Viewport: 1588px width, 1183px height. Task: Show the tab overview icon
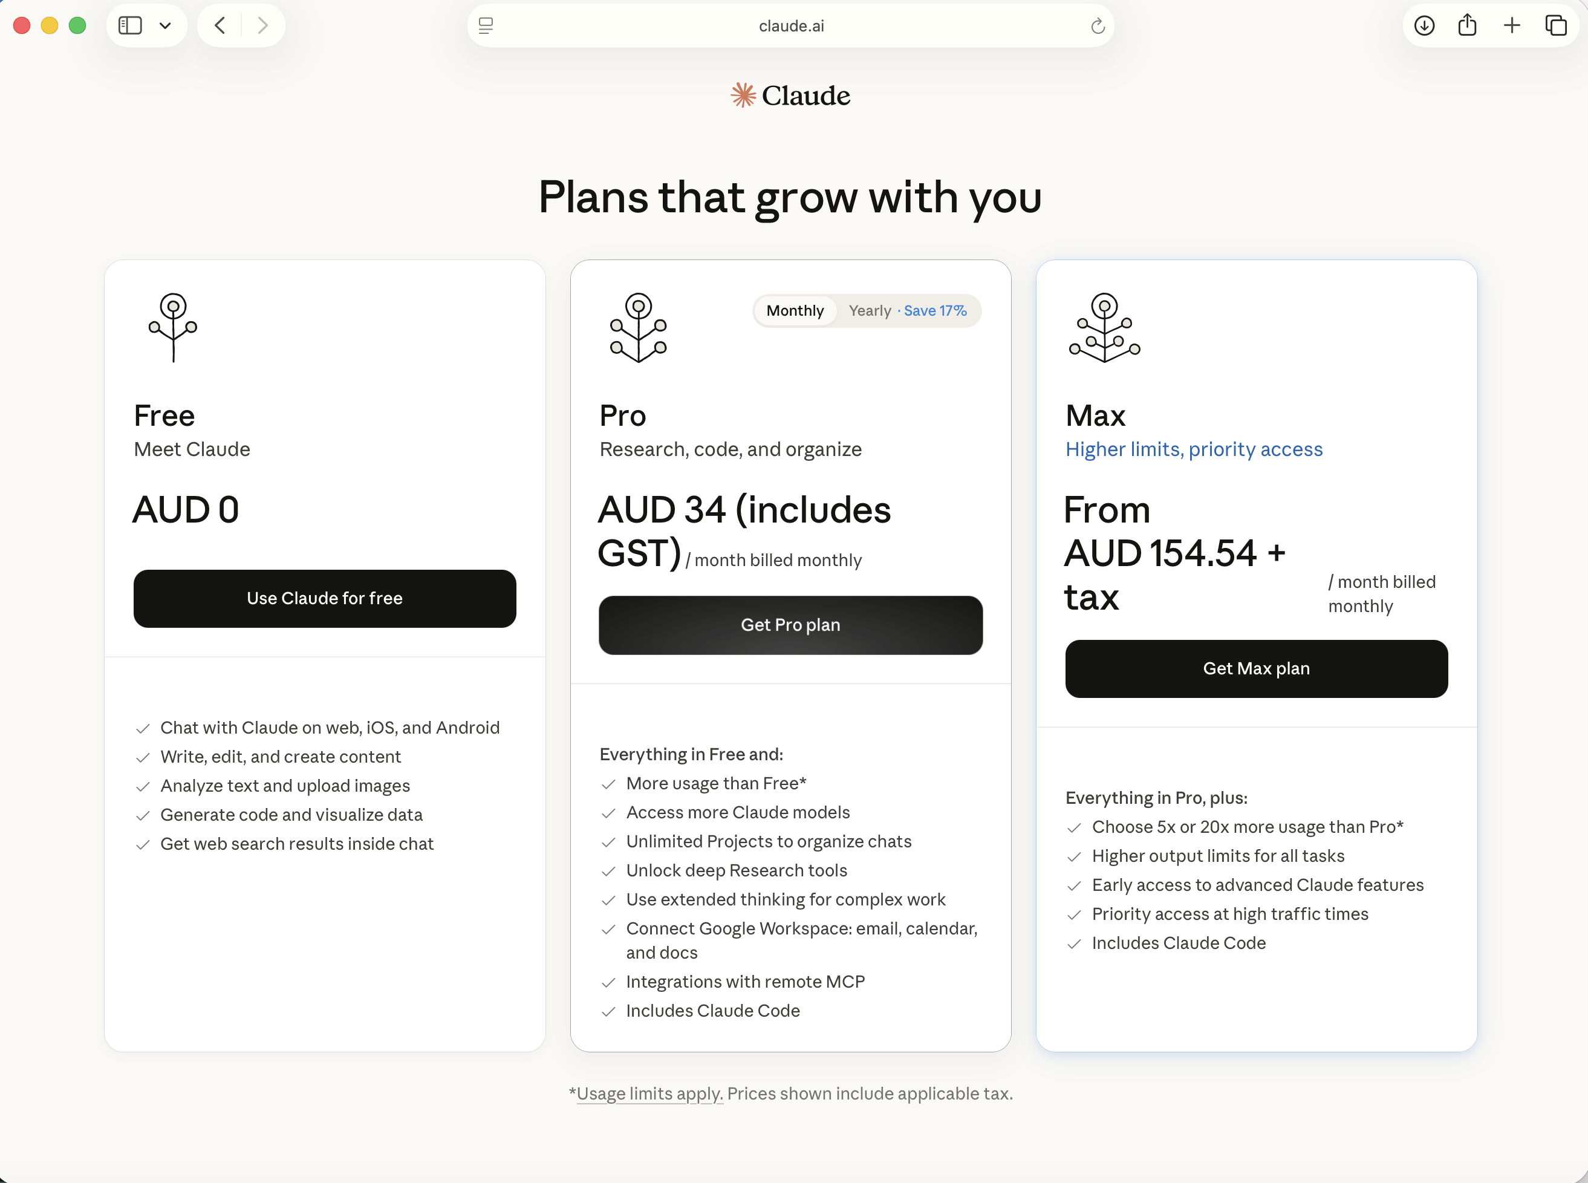point(1555,26)
